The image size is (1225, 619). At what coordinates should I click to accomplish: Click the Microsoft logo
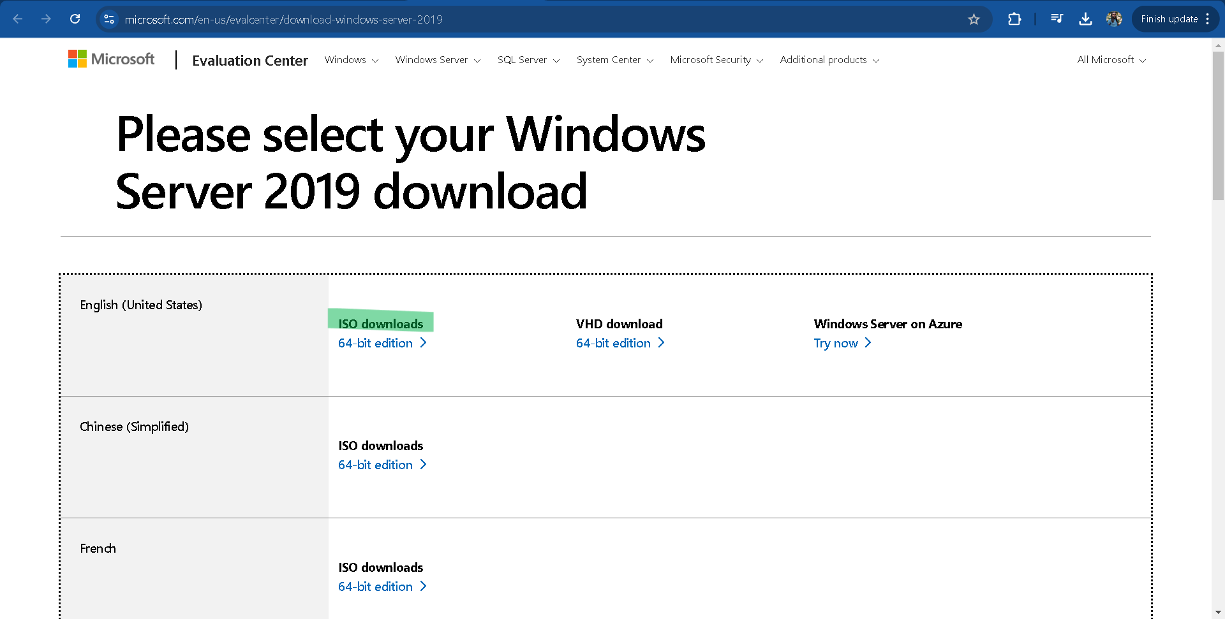click(111, 59)
